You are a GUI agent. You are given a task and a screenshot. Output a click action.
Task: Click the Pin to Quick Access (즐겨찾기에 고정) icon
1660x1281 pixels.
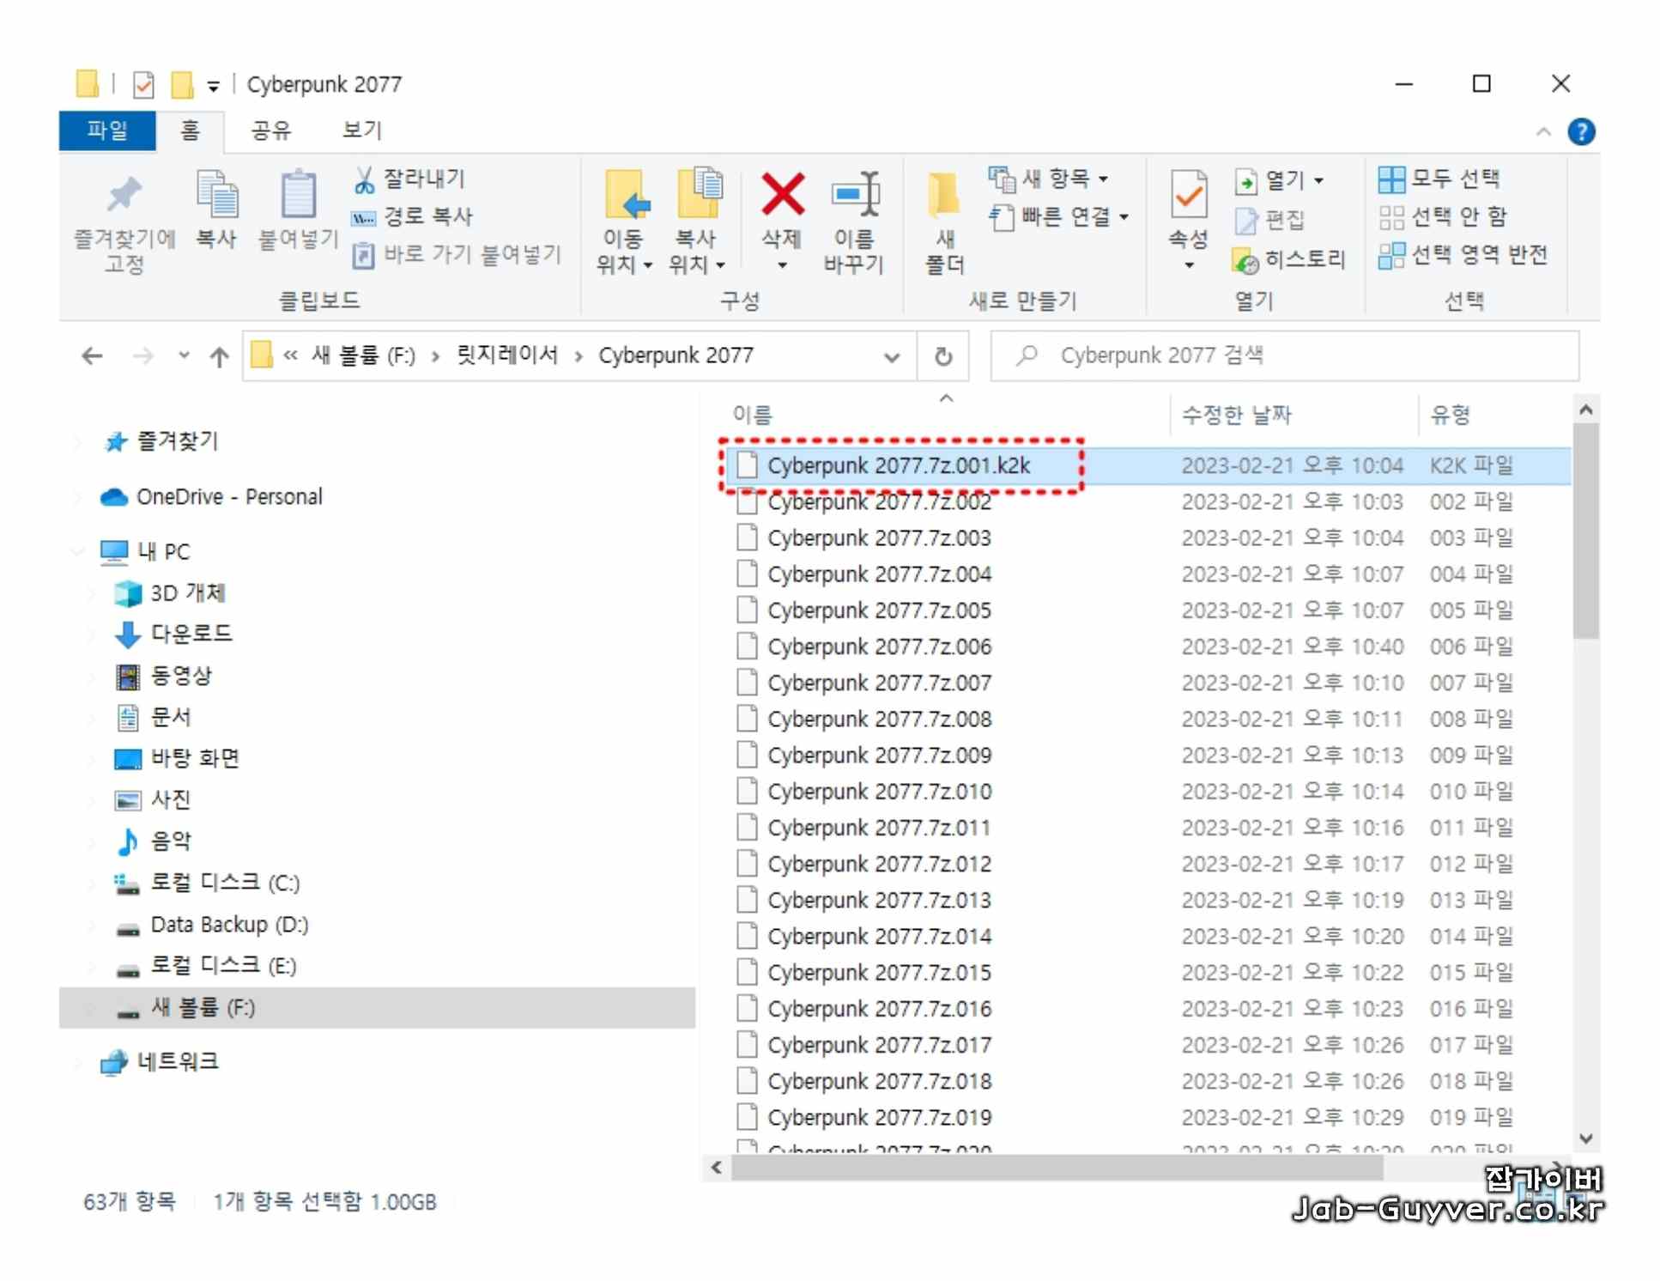pyautogui.click(x=124, y=194)
